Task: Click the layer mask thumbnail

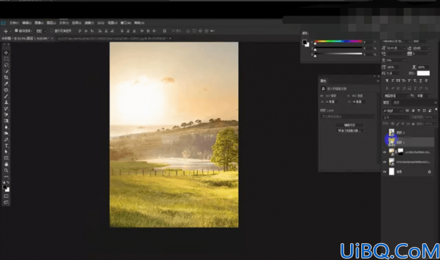Action: [x=401, y=152]
